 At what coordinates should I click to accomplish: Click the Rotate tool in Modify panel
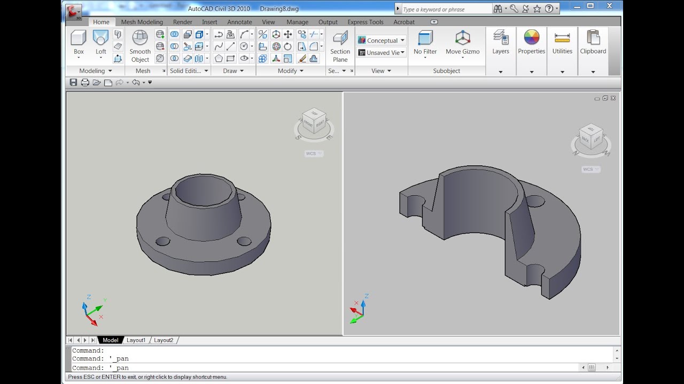pyautogui.click(x=288, y=46)
